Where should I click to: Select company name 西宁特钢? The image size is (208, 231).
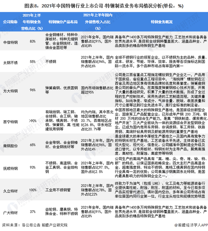point(10,122)
